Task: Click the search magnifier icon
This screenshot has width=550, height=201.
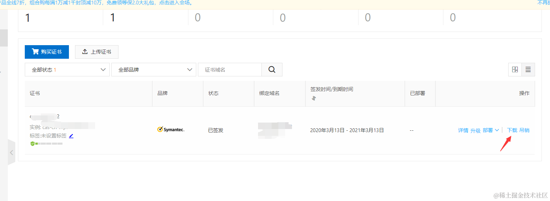Action: pos(272,70)
